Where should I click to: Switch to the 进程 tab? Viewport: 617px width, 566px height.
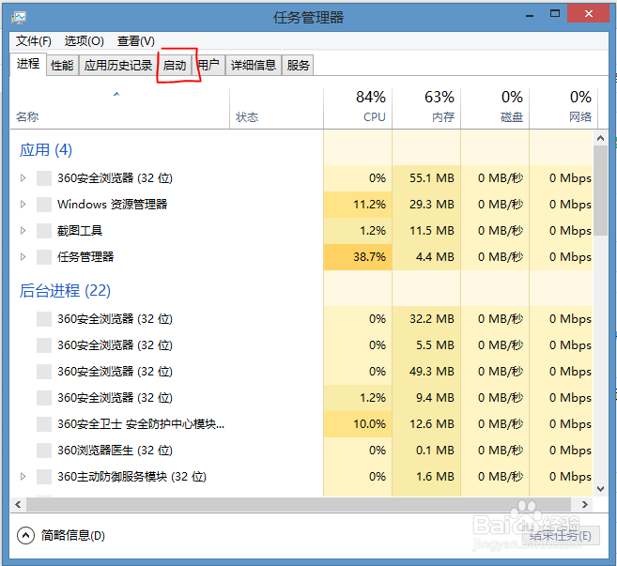tap(28, 64)
